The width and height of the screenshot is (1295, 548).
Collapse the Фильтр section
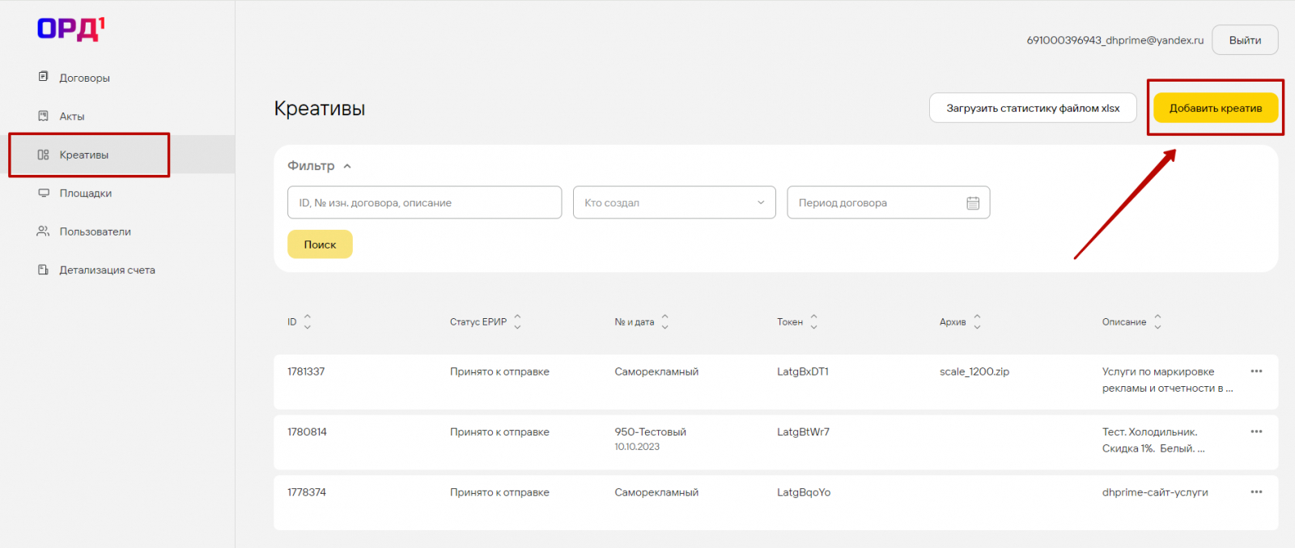point(347,166)
